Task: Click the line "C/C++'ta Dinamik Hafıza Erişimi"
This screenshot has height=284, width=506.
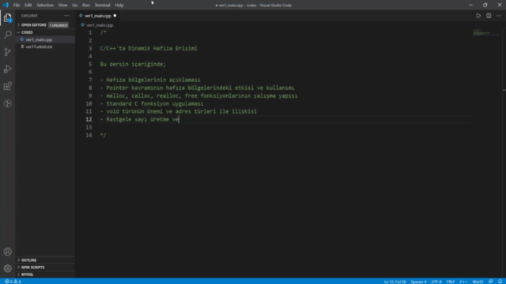Action: point(149,48)
